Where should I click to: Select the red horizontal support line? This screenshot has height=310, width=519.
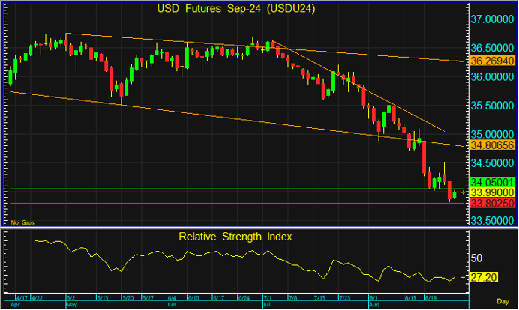[225, 203]
